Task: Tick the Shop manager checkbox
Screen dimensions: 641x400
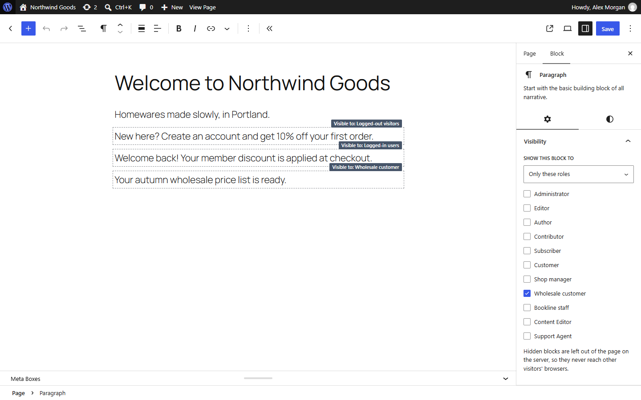Action: pyautogui.click(x=527, y=279)
